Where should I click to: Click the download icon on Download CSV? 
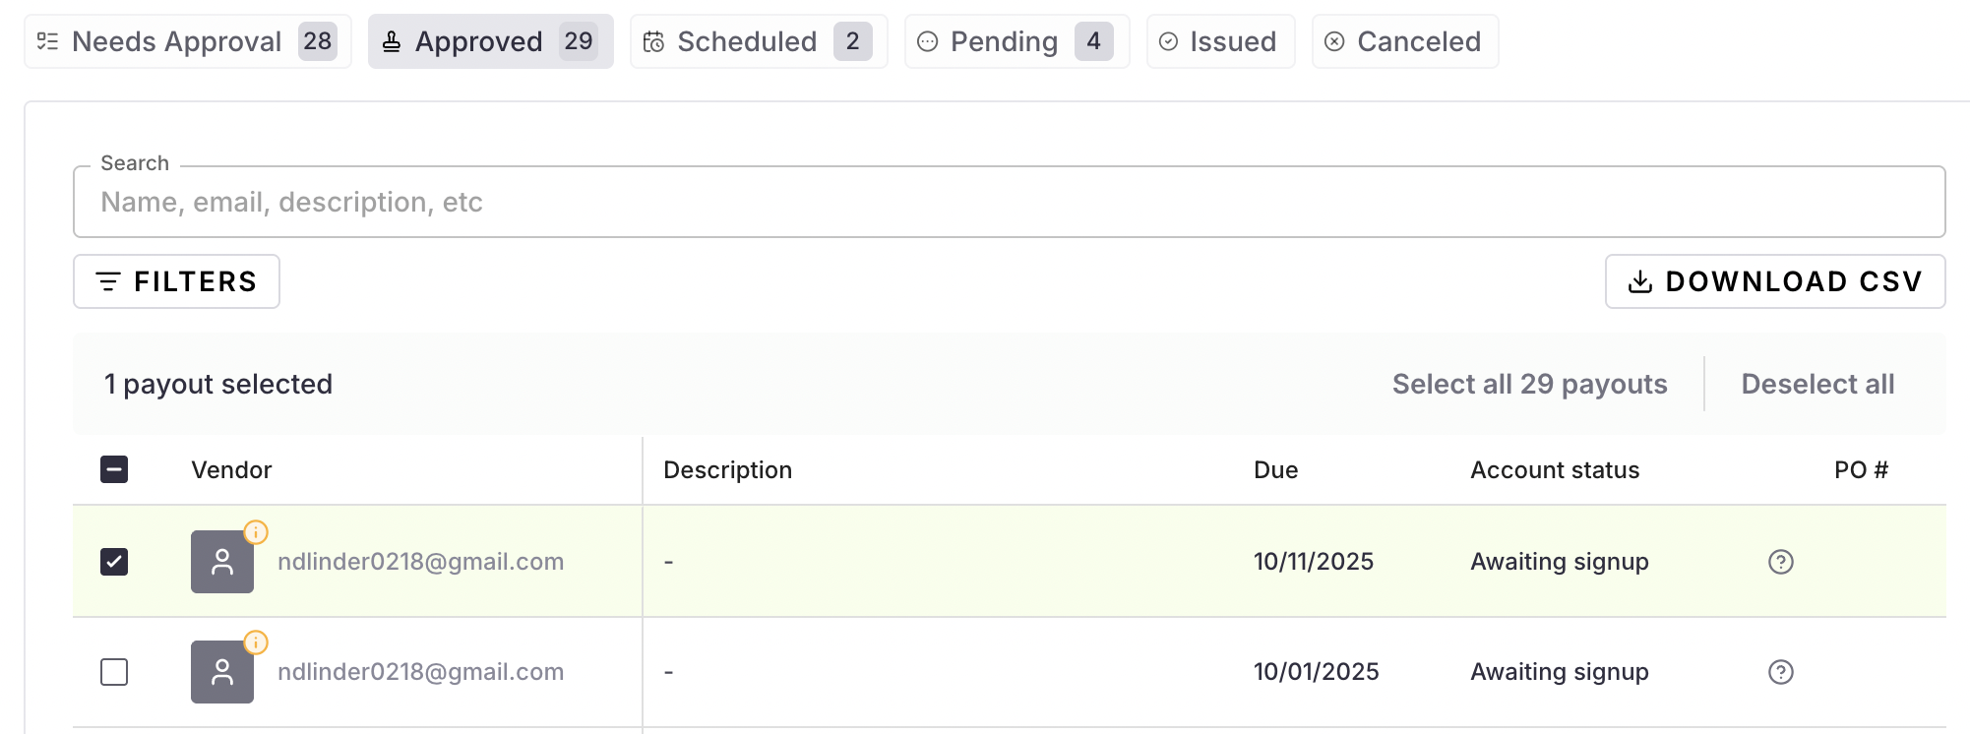tap(1640, 282)
